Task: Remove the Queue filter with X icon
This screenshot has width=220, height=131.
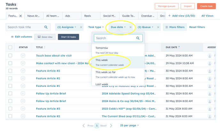Action: 158,27
